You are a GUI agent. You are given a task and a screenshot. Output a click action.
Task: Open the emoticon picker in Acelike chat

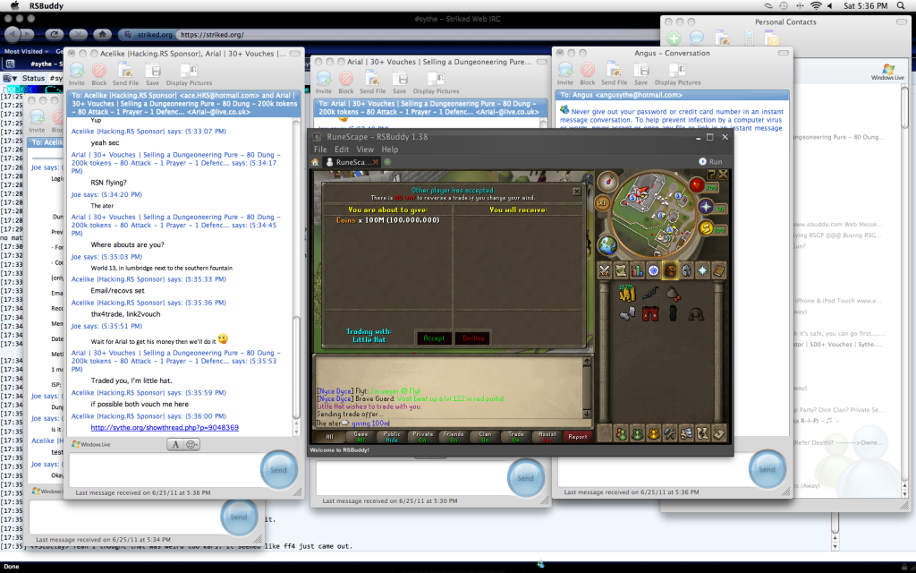[191, 445]
